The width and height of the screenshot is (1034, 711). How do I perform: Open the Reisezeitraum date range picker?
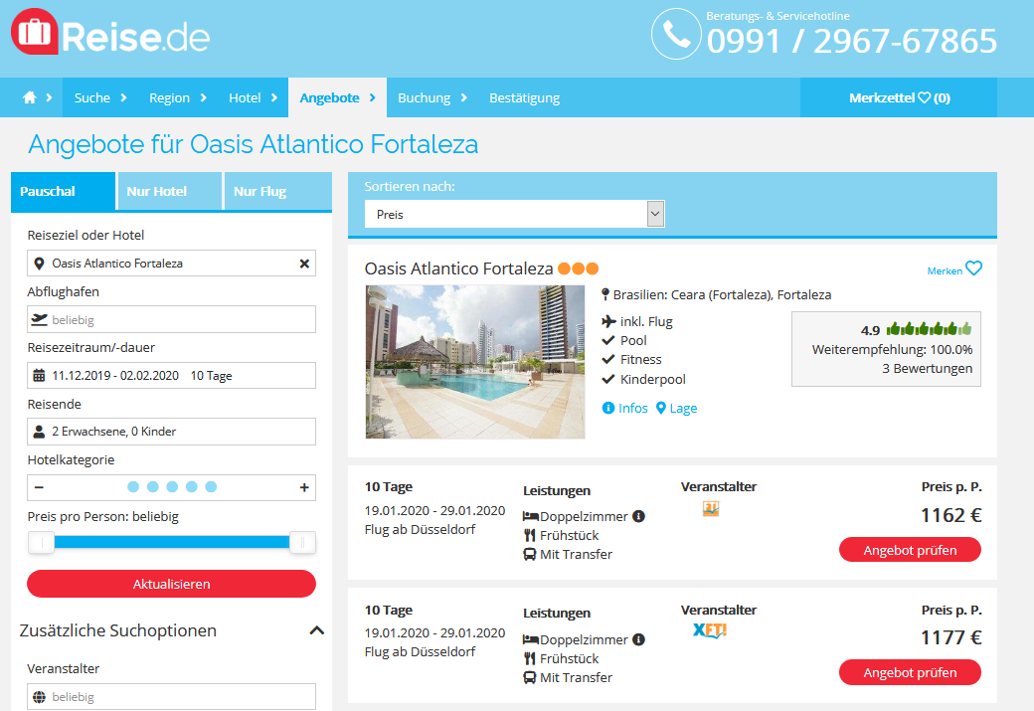click(x=171, y=375)
